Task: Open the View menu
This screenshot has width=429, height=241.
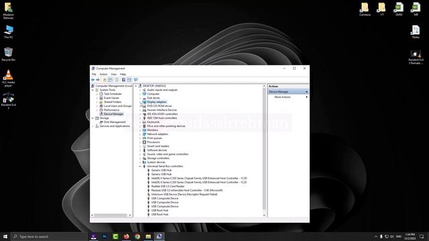Action: pos(113,74)
